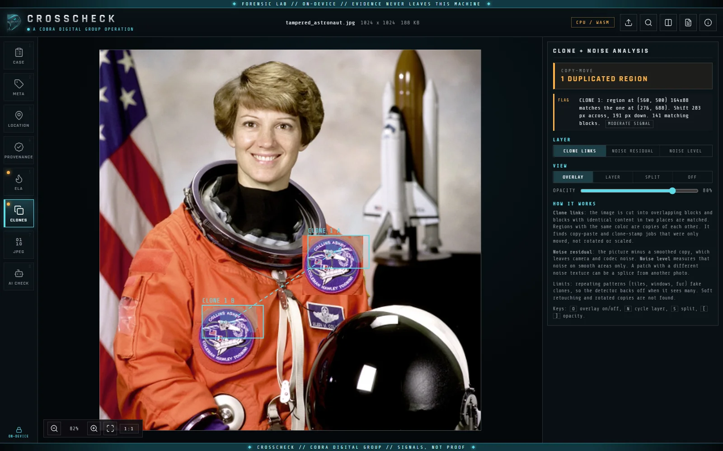Select the Clones panel in sidebar
This screenshot has width=723, height=451.
(x=19, y=213)
